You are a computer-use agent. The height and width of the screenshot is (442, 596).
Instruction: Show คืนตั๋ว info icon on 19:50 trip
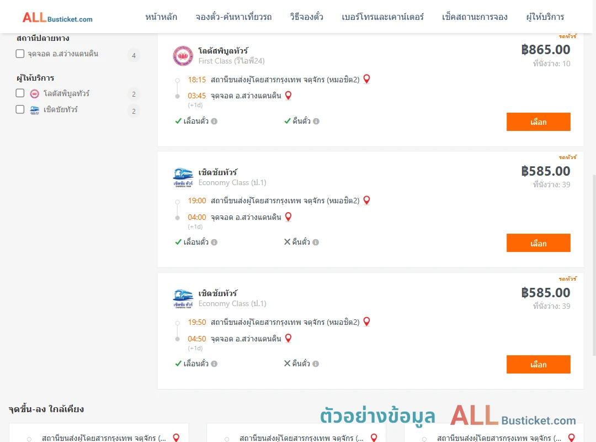[x=316, y=364]
